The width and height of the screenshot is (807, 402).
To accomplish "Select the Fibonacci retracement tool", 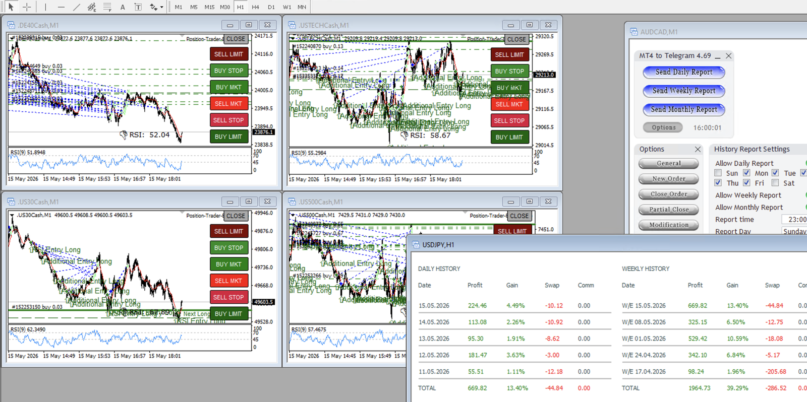I will coord(107,7).
